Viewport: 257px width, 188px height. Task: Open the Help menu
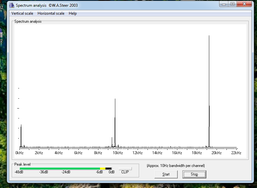click(x=73, y=13)
